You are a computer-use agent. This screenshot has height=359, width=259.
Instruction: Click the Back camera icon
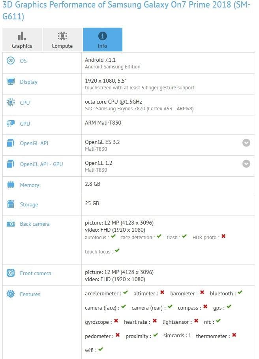[11, 224]
